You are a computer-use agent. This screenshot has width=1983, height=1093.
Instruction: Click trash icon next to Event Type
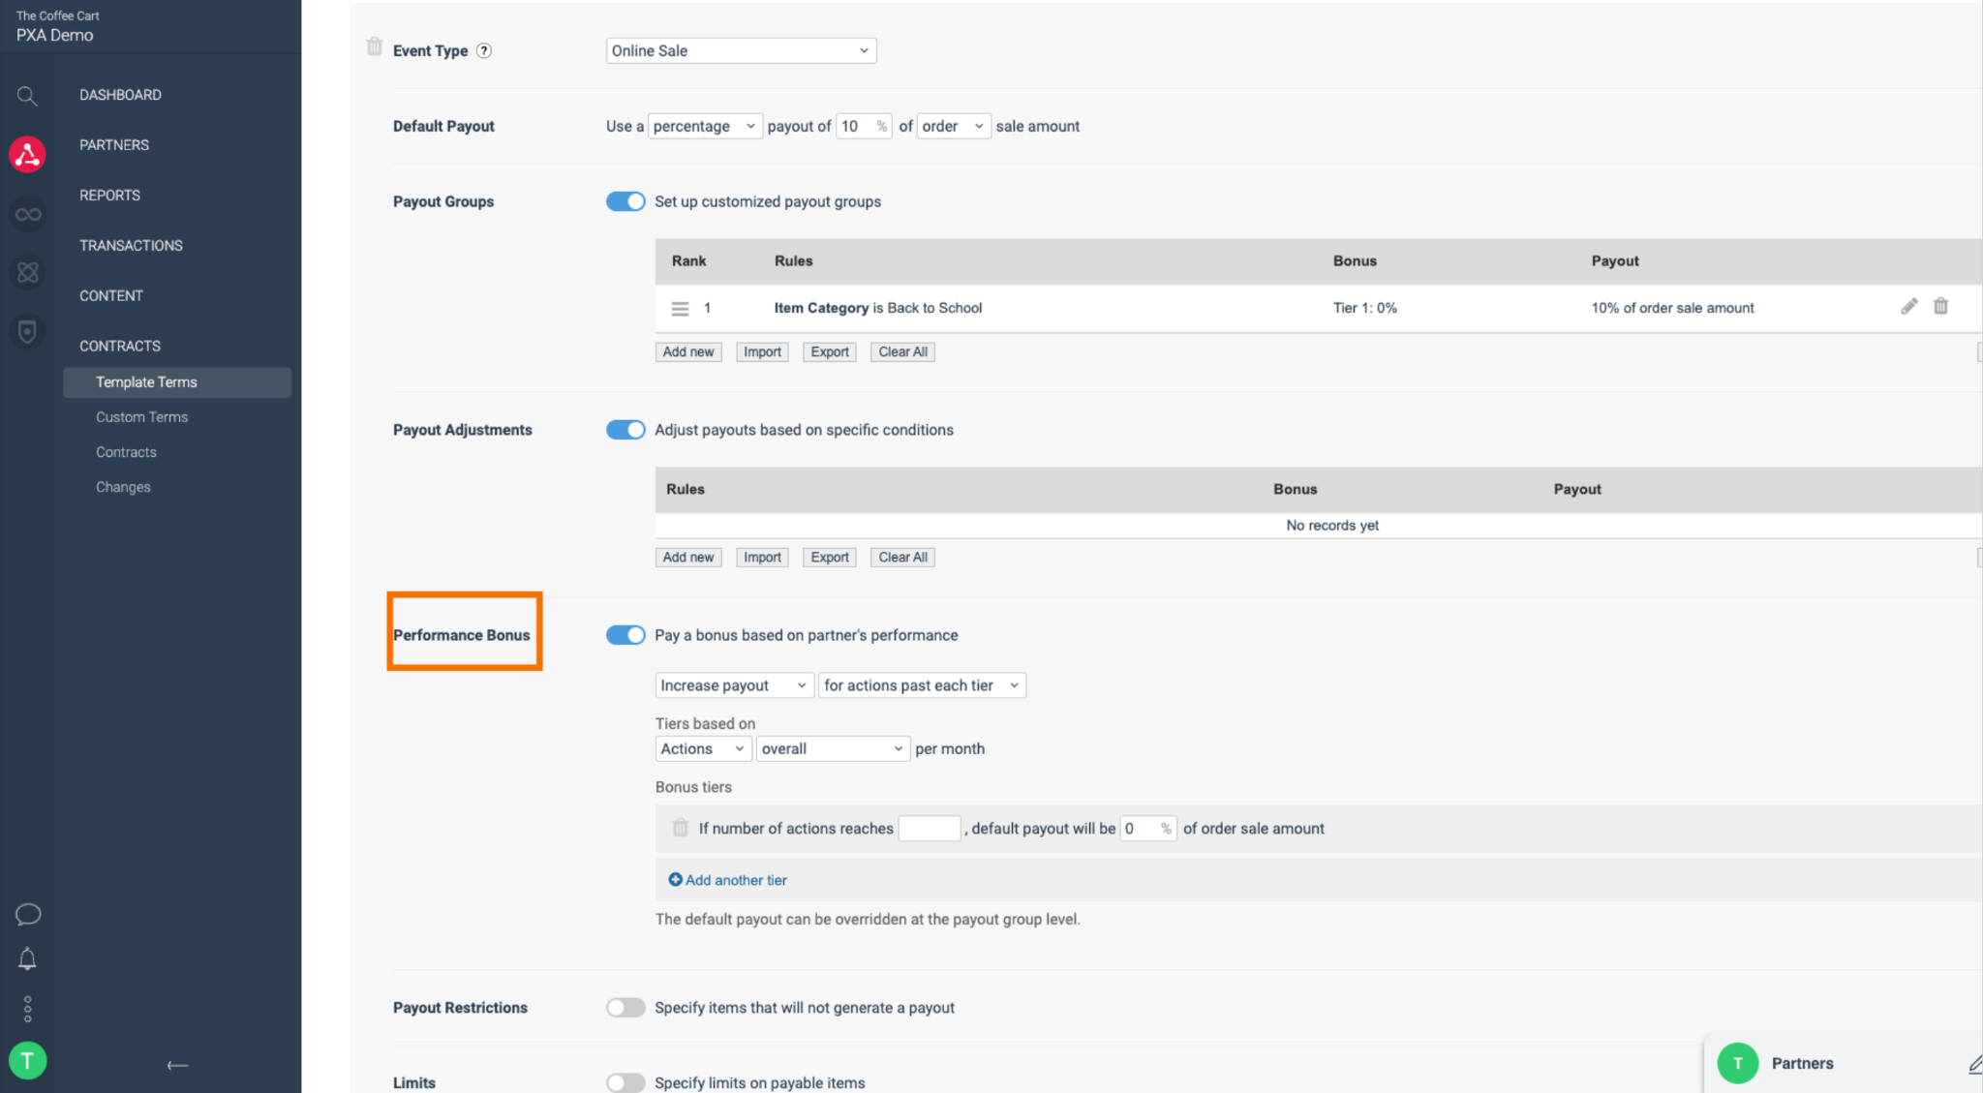pyautogui.click(x=375, y=47)
